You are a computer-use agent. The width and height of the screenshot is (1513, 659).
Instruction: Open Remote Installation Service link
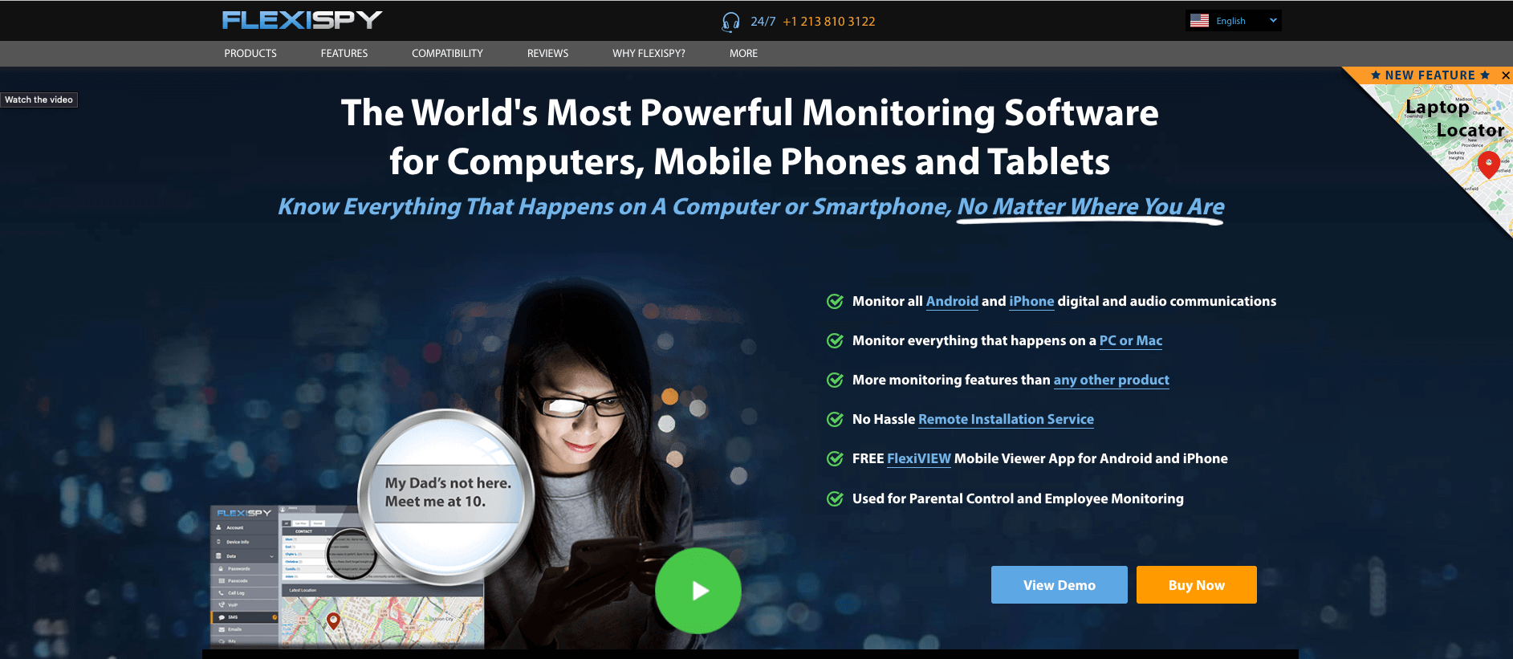click(1006, 420)
